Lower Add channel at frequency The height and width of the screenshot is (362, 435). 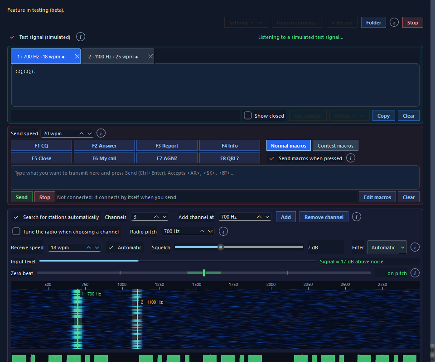pyautogui.click(x=267, y=217)
